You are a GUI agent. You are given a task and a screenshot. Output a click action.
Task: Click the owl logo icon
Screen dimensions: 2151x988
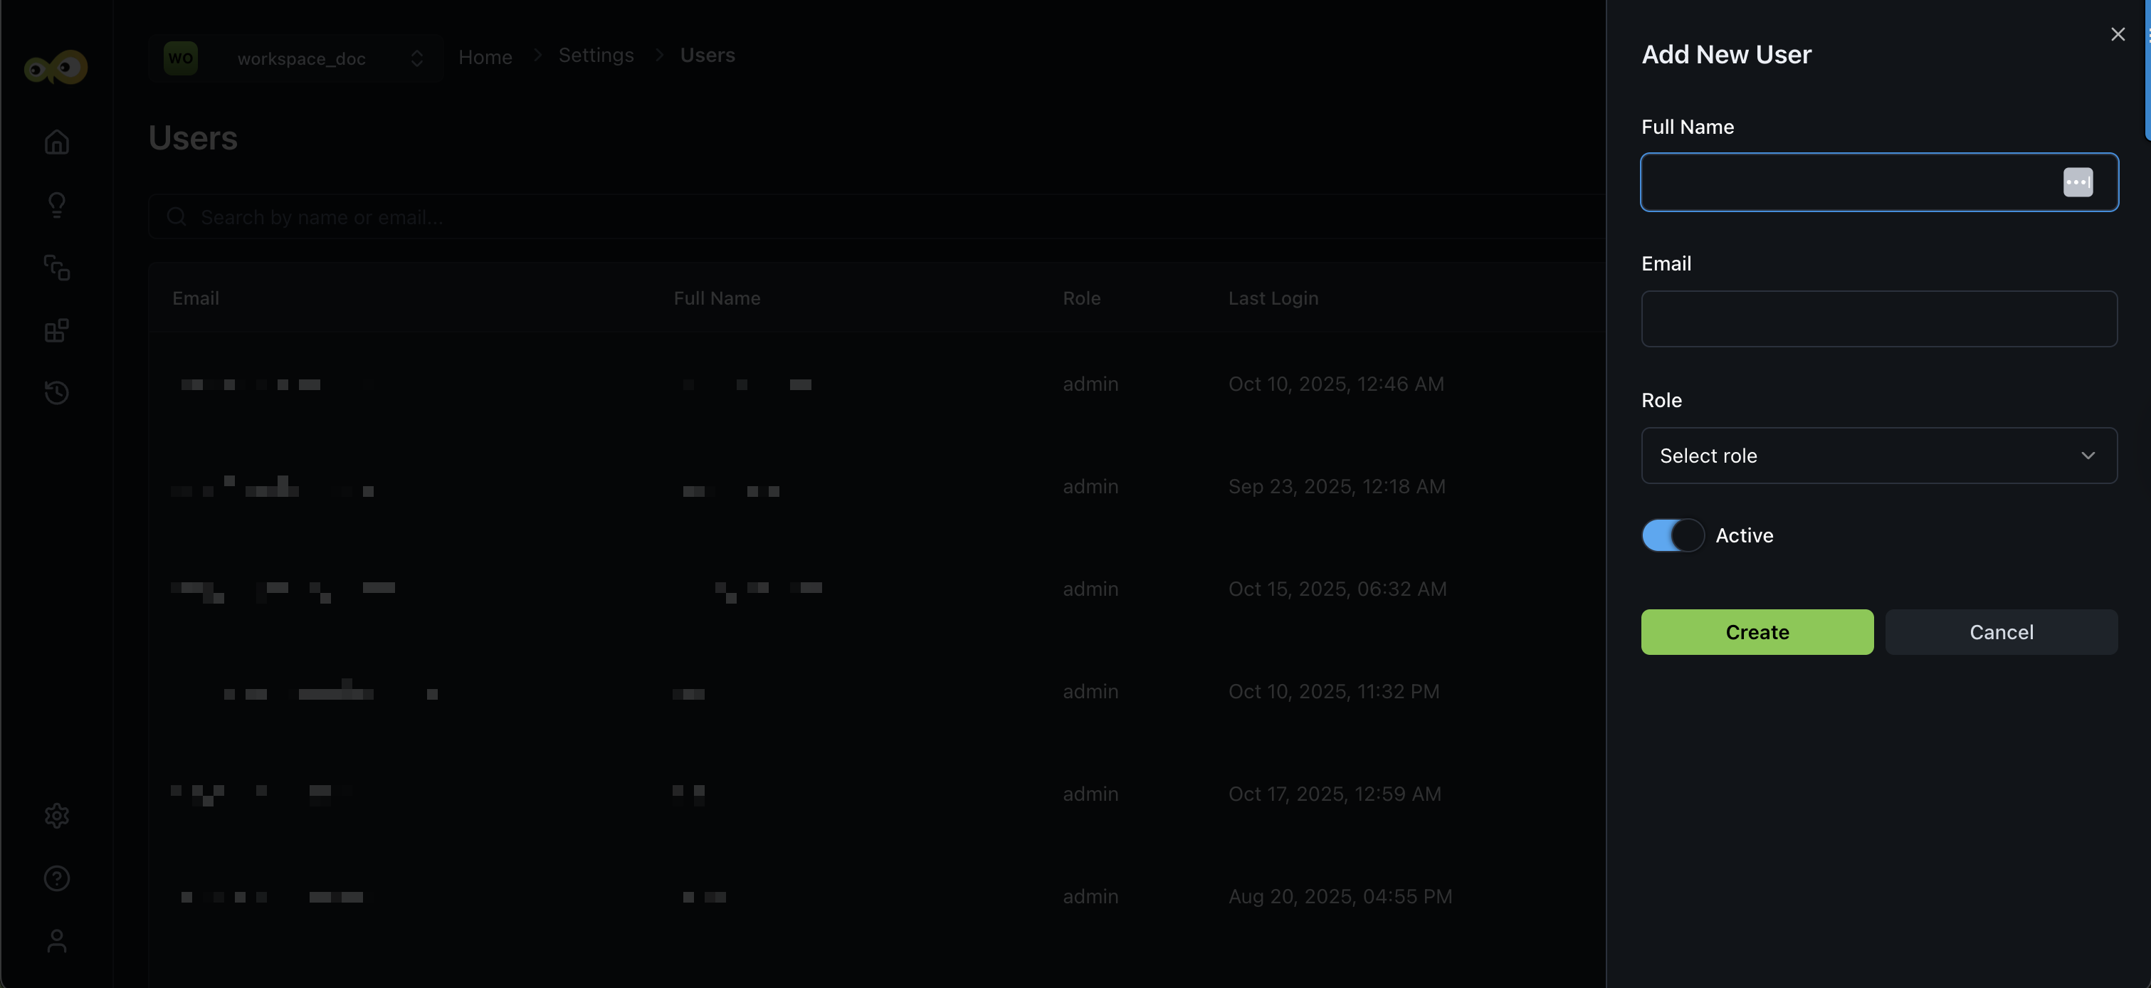(x=56, y=68)
